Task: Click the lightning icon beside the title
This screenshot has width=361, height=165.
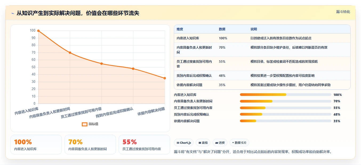Action: tap(13, 13)
